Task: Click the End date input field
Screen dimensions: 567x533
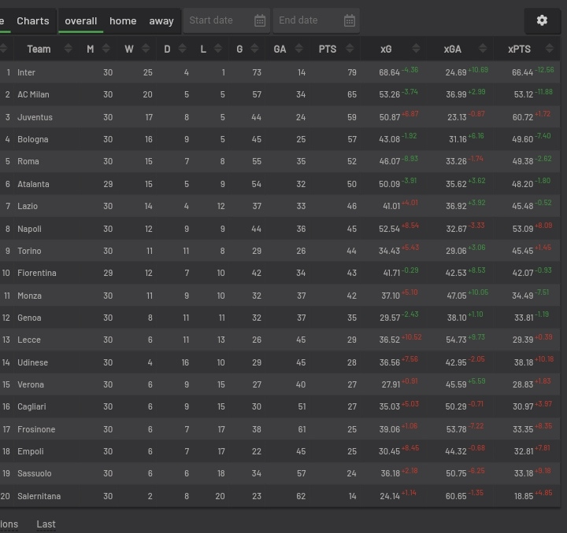Action: point(316,20)
